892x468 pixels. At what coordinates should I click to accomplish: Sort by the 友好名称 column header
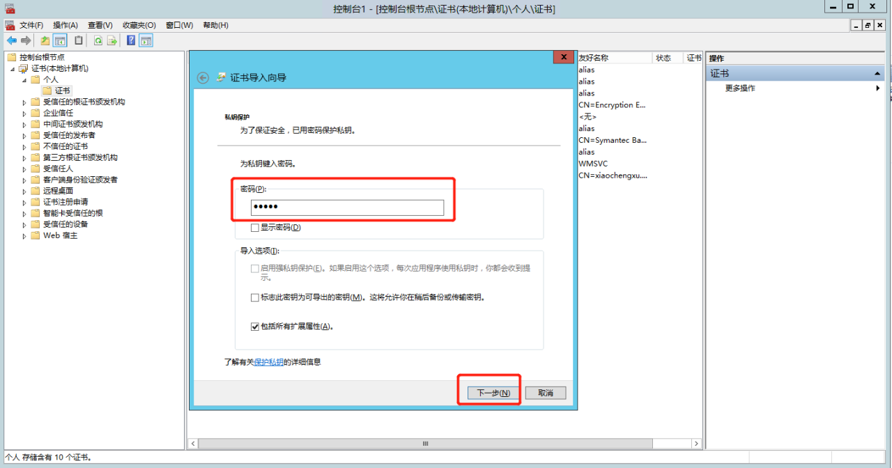pyautogui.click(x=614, y=58)
